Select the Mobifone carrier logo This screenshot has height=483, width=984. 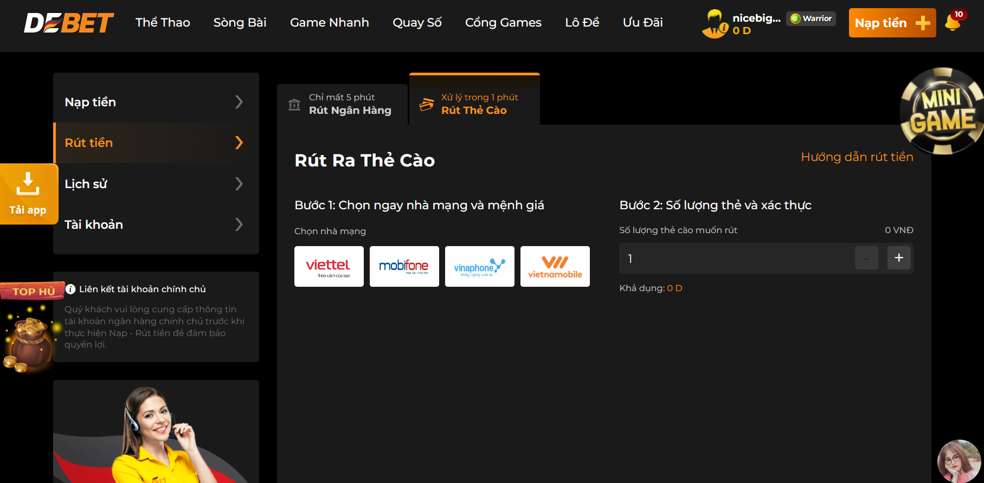coord(404,267)
